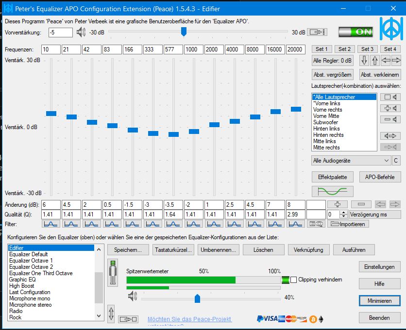This screenshot has height=330, width=406.
Task: Select Set 3 button
Action: click(x=367, y=49)
